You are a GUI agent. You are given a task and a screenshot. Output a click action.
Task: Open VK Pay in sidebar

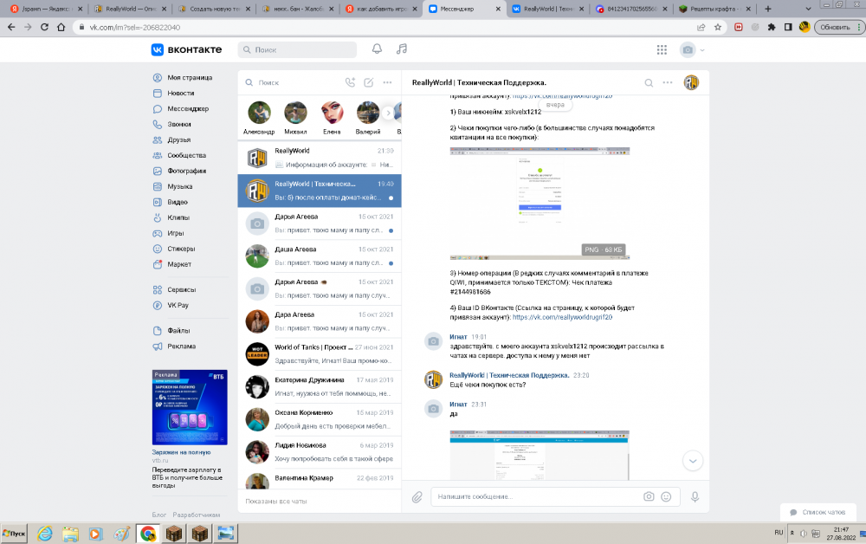click(x=178, y=305)
